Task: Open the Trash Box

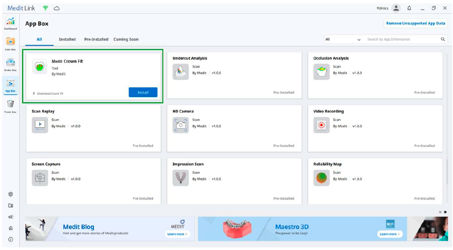Action: click(x=10, y=106)
